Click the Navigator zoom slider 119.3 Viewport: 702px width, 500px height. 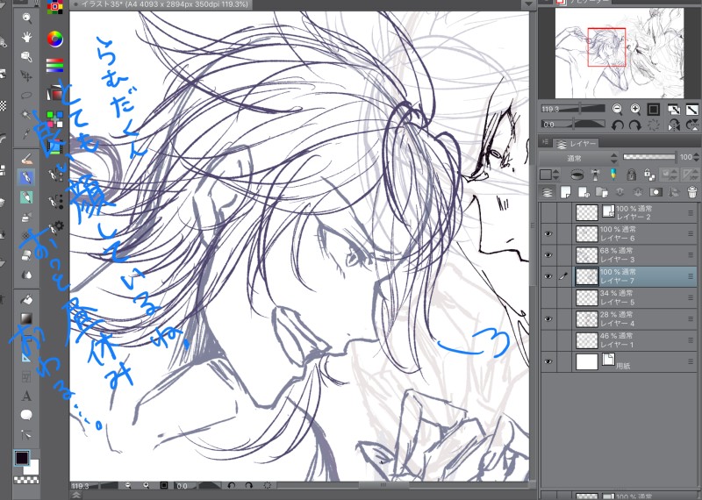[x=573, y=109]
